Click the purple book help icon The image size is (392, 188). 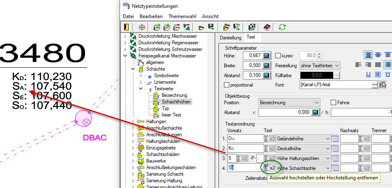coord(267,28)
